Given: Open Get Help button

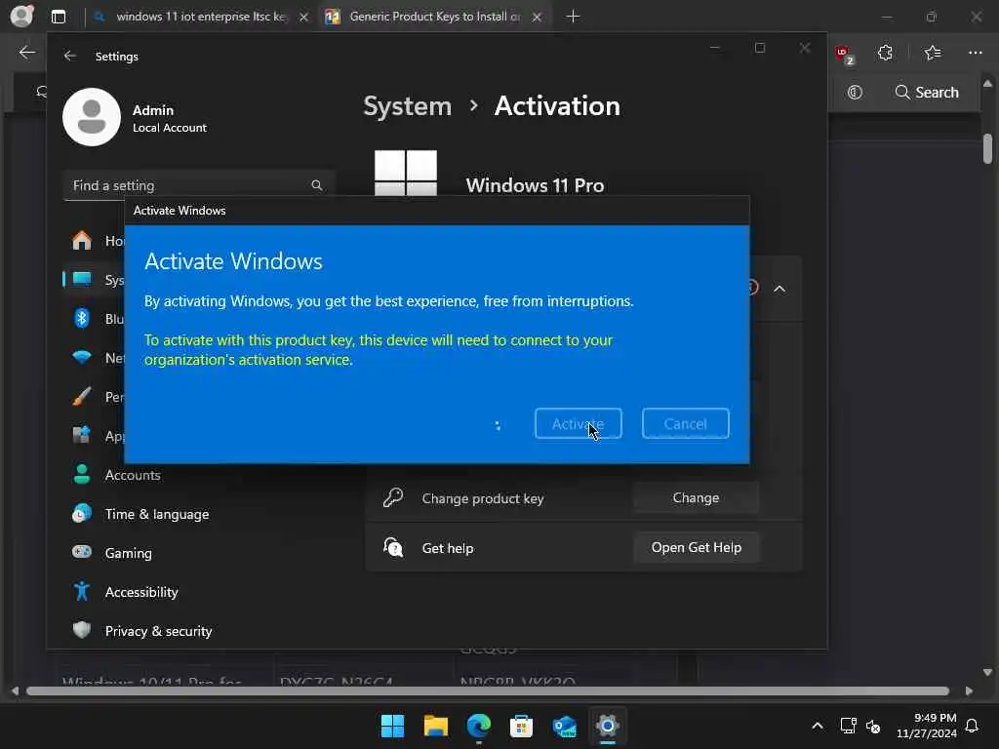Looking at the screenshot, I should click(696, 548).
